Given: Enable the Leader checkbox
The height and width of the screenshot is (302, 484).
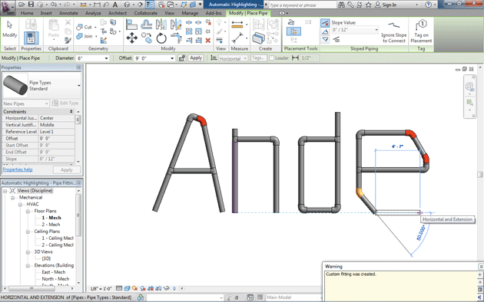Looking at the screenshot, I should [x=272, y=58].
